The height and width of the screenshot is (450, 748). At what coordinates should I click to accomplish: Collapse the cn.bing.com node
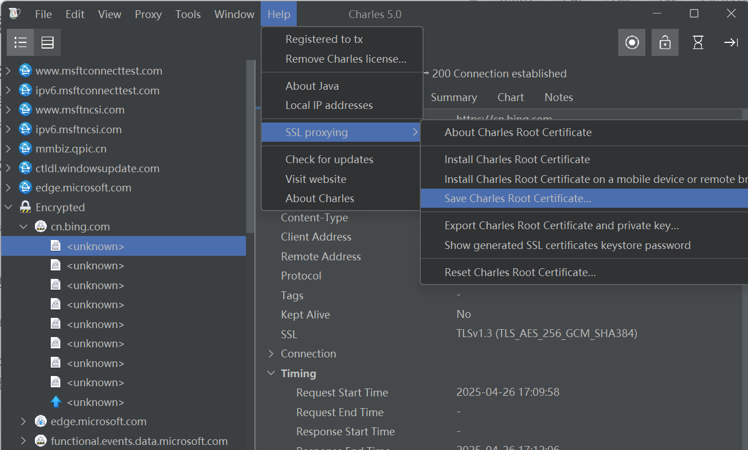click(x=24, y=226)
